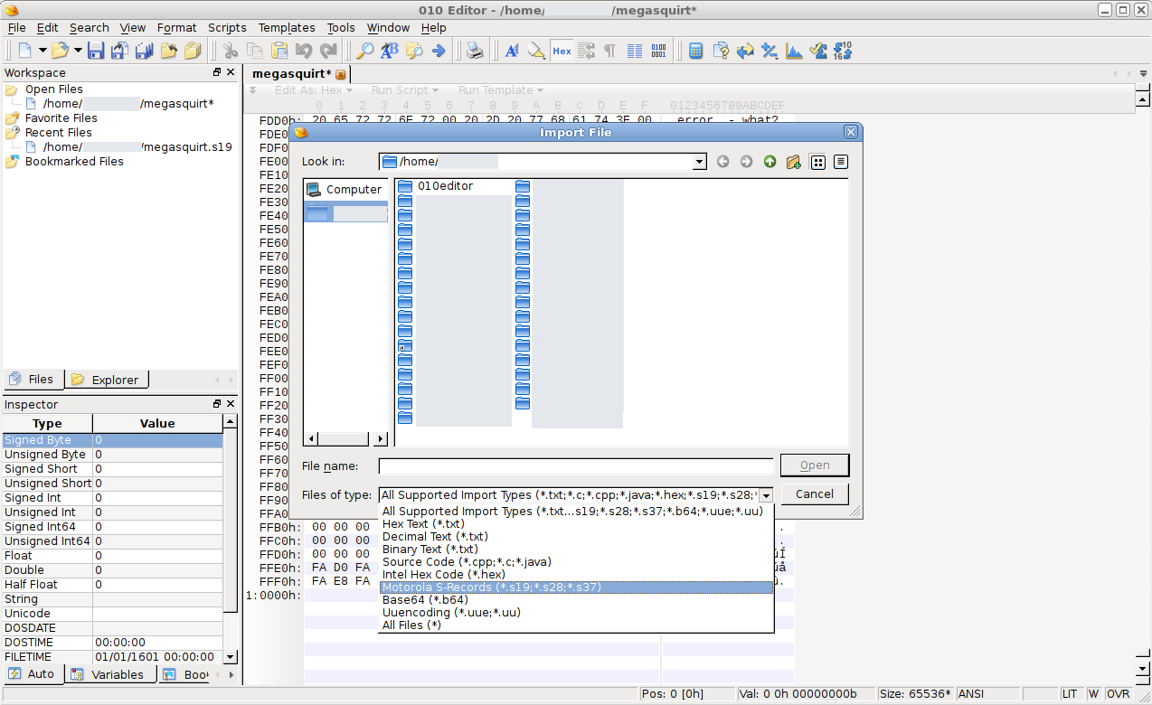Toggle the Hex edit mode button
Image resolution: width=1152 pixels, height=705 pixels.
click(562, 51)
